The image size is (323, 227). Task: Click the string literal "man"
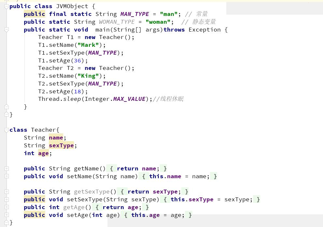pos(169,14)
